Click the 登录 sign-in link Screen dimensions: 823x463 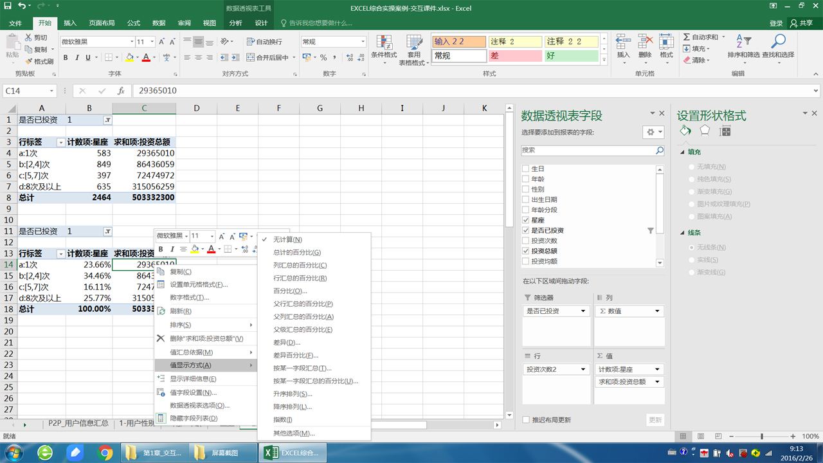pyautogui.click(x=776, y=23)
